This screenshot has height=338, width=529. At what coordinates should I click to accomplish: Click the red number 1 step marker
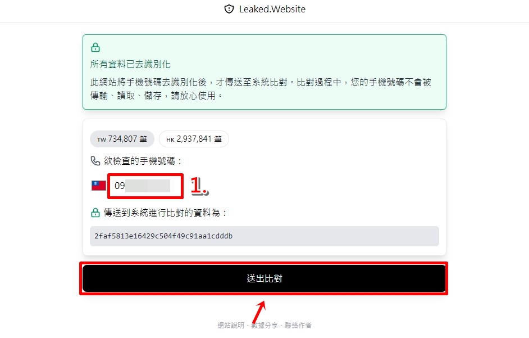pos(200,186)
